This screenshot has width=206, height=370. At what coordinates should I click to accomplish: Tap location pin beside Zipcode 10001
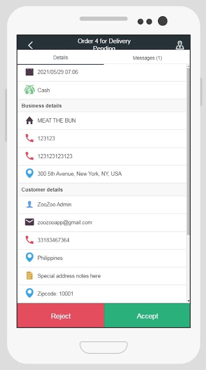pos(30,293)
